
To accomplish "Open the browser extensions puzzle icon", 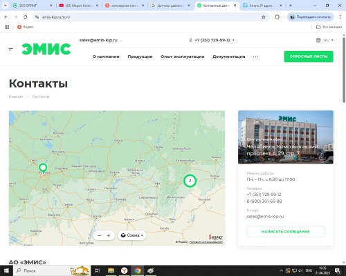I will click(277, 17).
